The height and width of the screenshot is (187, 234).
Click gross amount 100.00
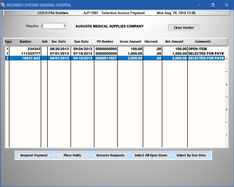click(x=136, y=49)
